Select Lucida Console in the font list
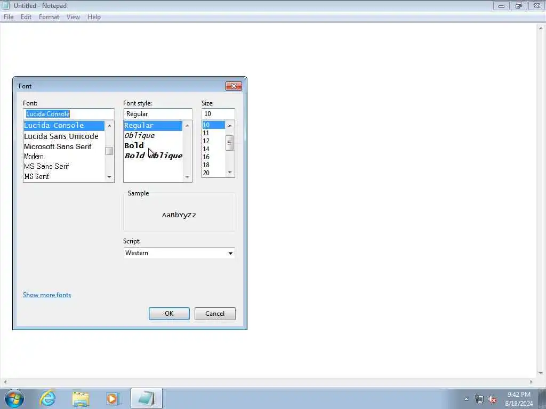This screenshot has height=409, width=546. pyautogui.click(x=64, y=126)
